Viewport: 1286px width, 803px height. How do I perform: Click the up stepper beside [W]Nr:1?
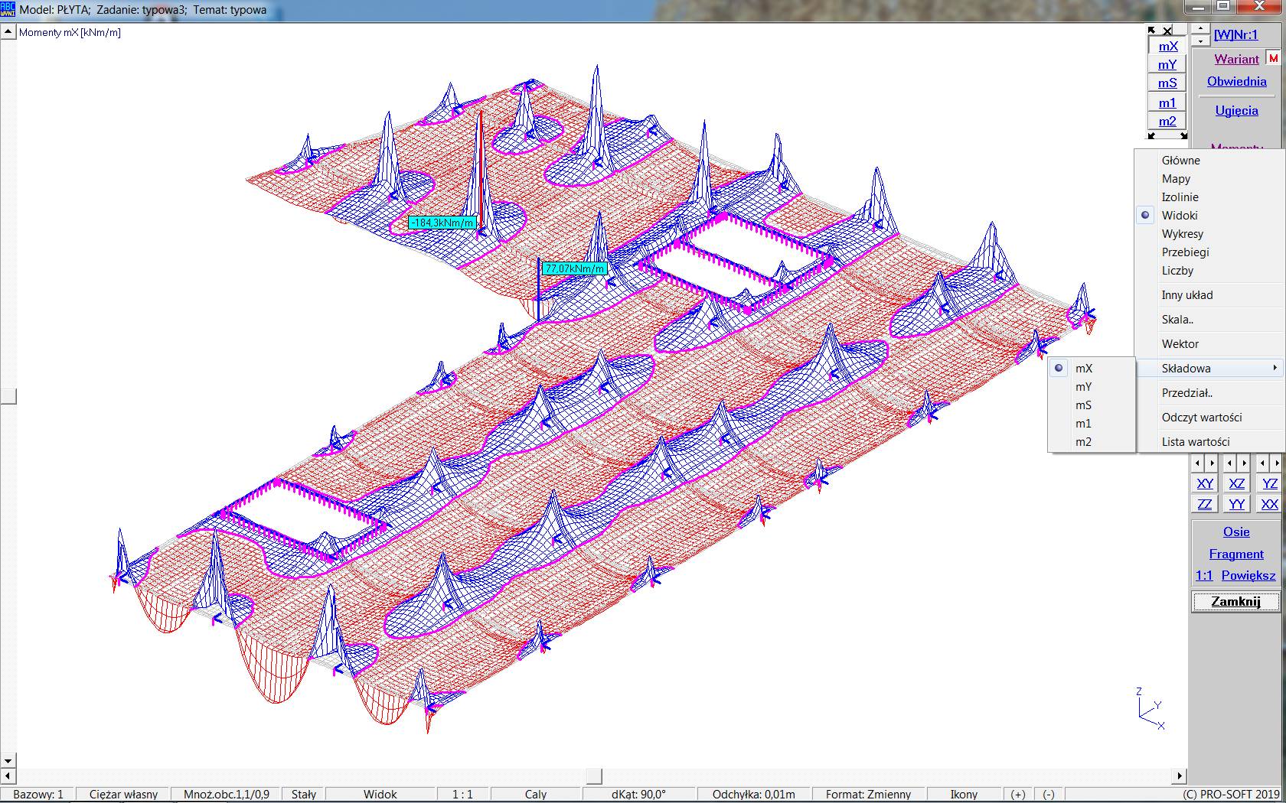(x=1200, y=30)
